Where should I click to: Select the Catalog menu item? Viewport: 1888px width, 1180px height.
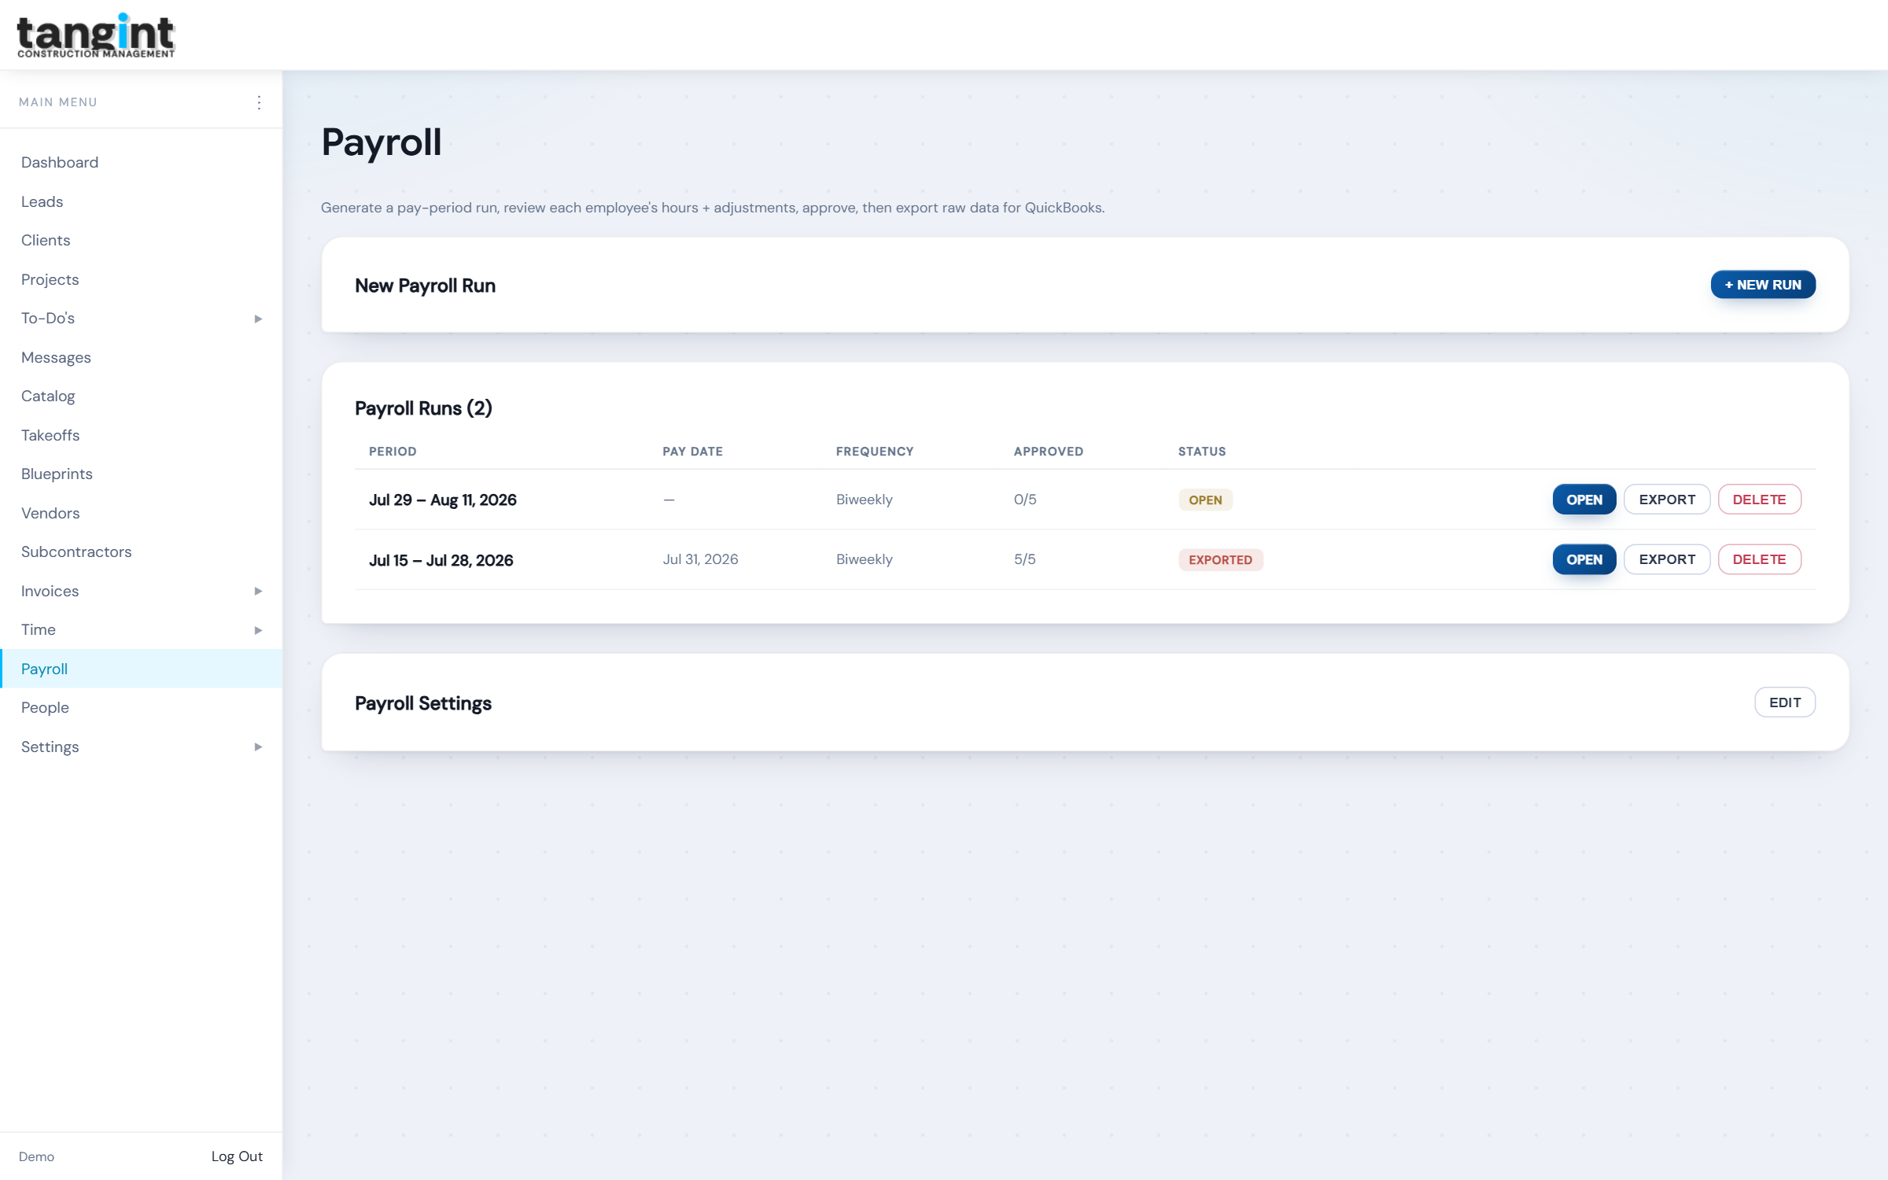coord(48,396)
